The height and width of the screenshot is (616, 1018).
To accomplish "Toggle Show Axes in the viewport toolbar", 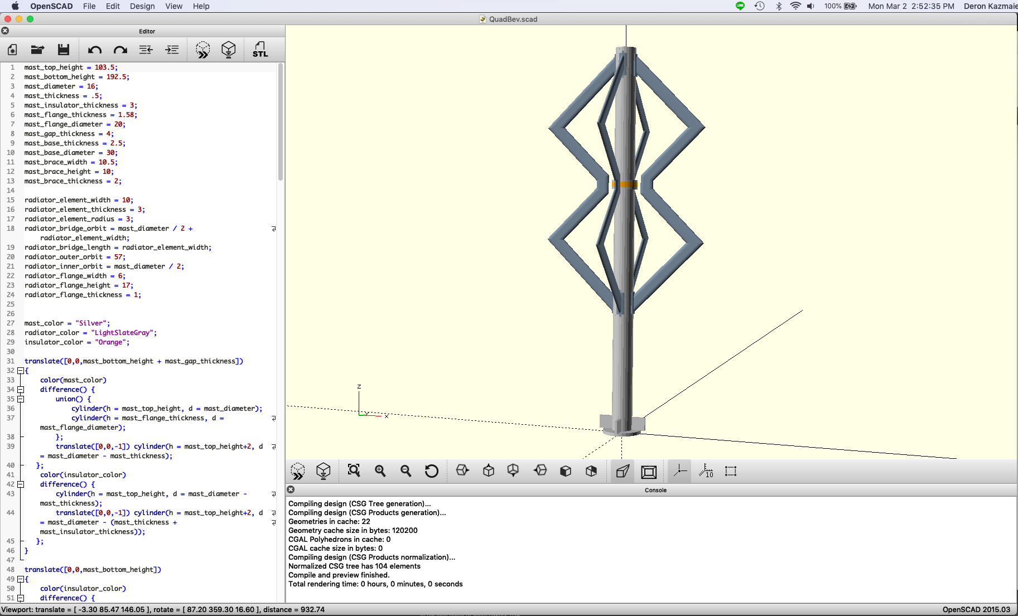I will pos(679,471).
